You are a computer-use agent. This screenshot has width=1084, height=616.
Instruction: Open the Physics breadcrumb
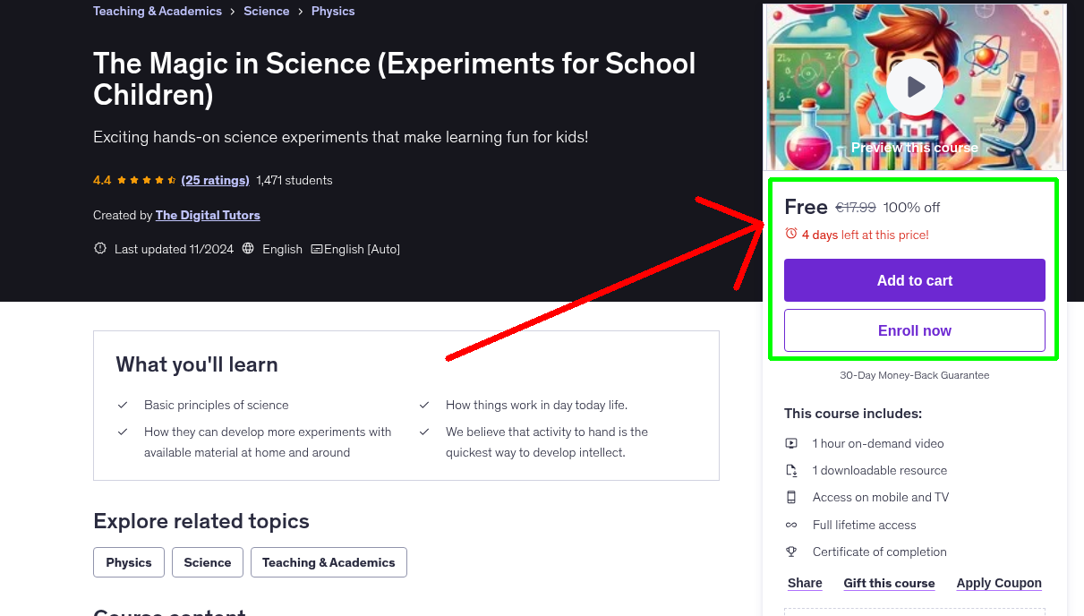tap(333, 11)
